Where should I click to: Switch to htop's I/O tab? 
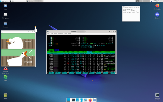click(57, 50)
